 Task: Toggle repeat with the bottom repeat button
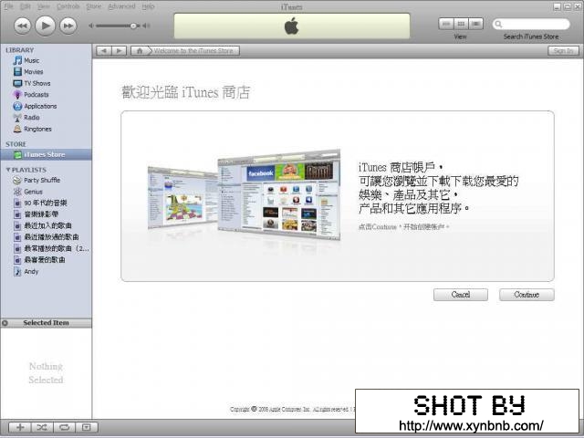[64, 427]
